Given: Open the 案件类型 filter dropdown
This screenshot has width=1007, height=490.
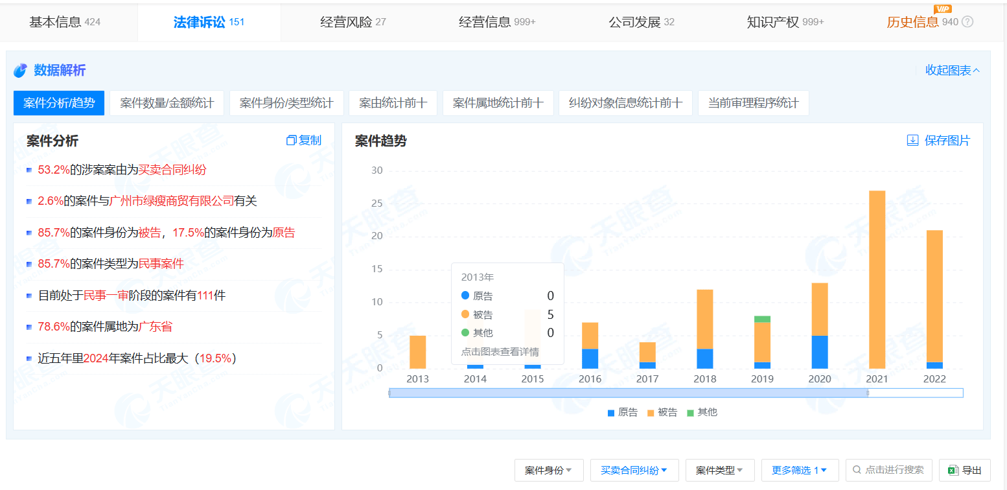Looking at the screenshot, I should point(720,471).
